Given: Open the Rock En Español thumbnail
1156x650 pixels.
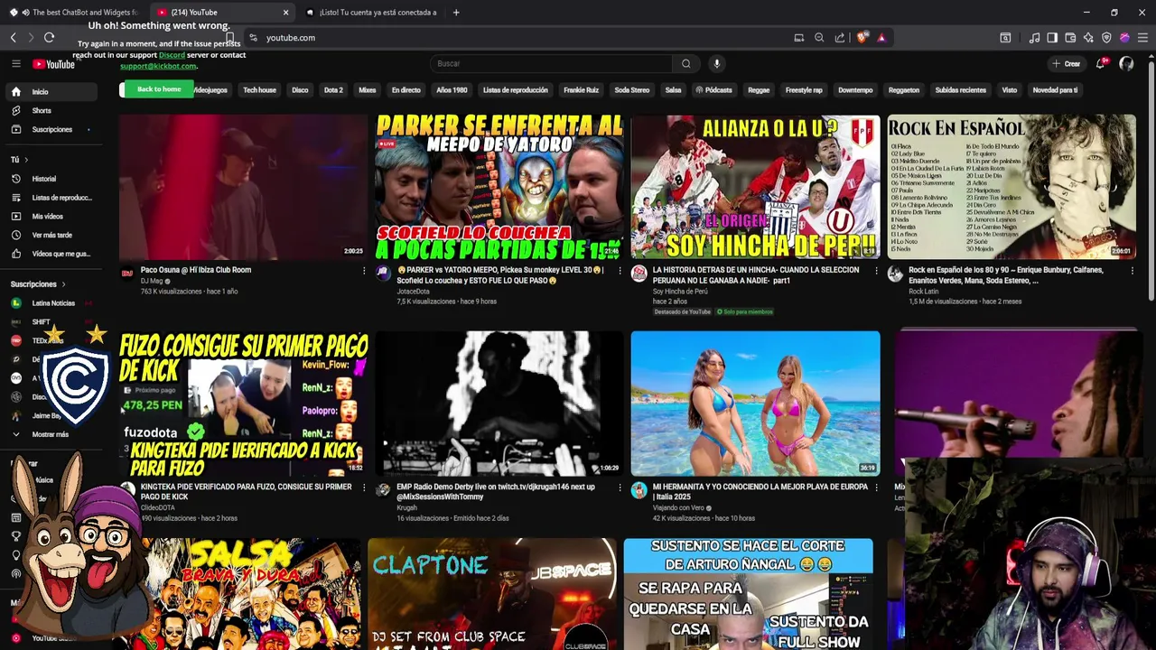Looking at the screenshot, I should pyautogui.click(x=1011, y=186).
